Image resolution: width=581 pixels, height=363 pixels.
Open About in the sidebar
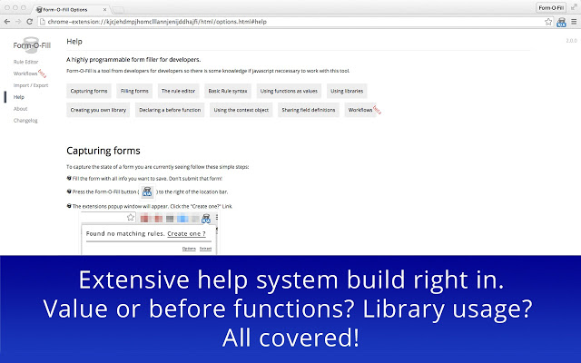coord(20,109)
